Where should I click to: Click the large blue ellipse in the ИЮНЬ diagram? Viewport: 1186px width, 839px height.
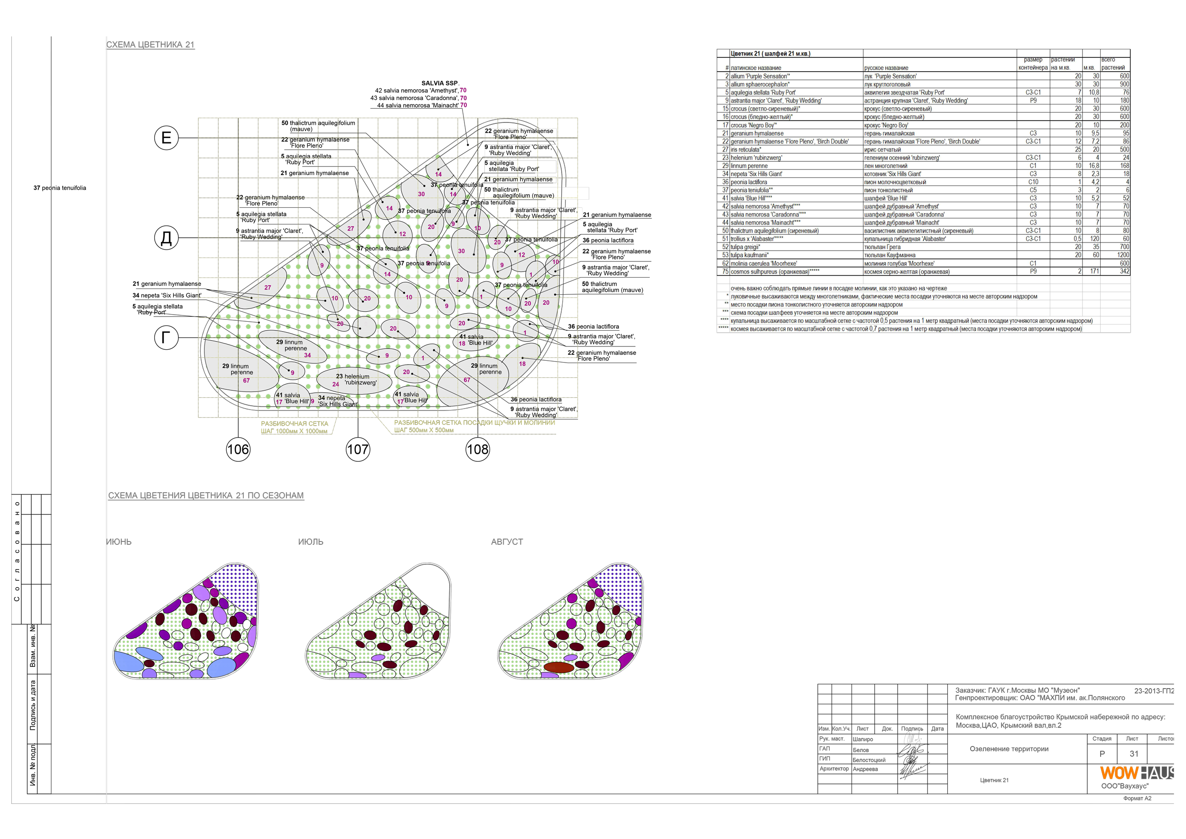pos(129,662)
